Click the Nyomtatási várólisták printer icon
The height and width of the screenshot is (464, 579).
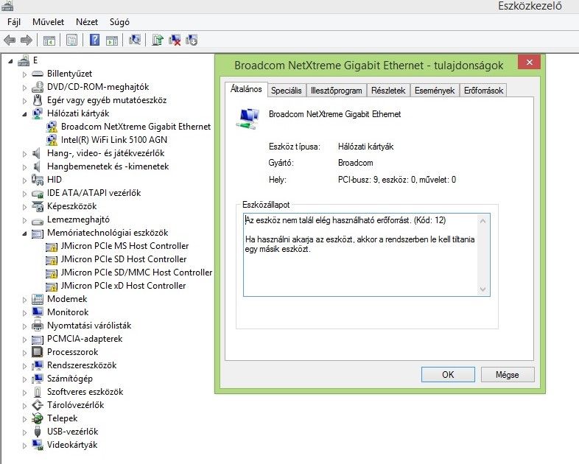38,326
